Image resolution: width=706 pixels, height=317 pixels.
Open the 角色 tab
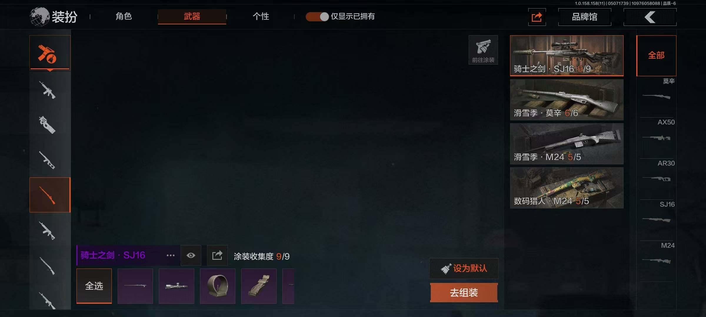coord(124,16)
